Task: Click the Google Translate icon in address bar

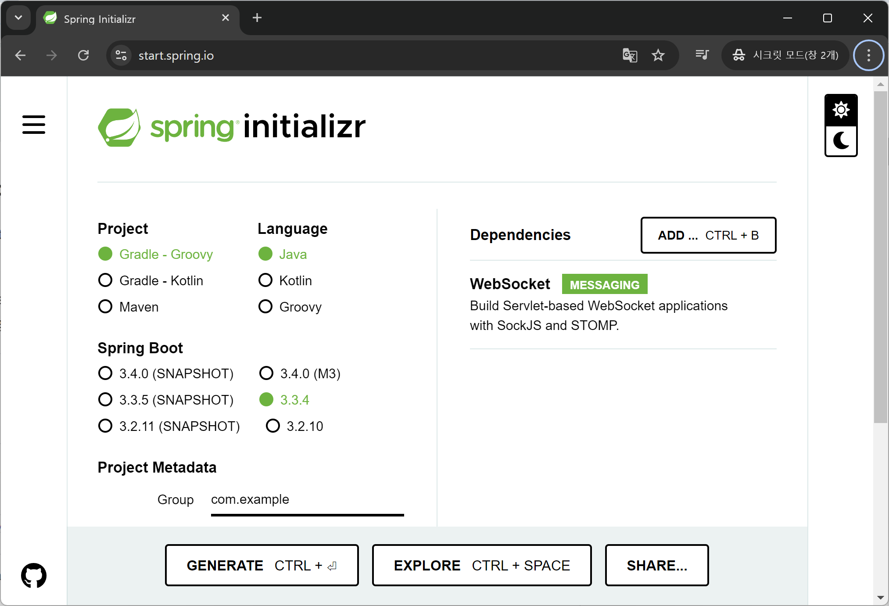Action: point(630,55)
